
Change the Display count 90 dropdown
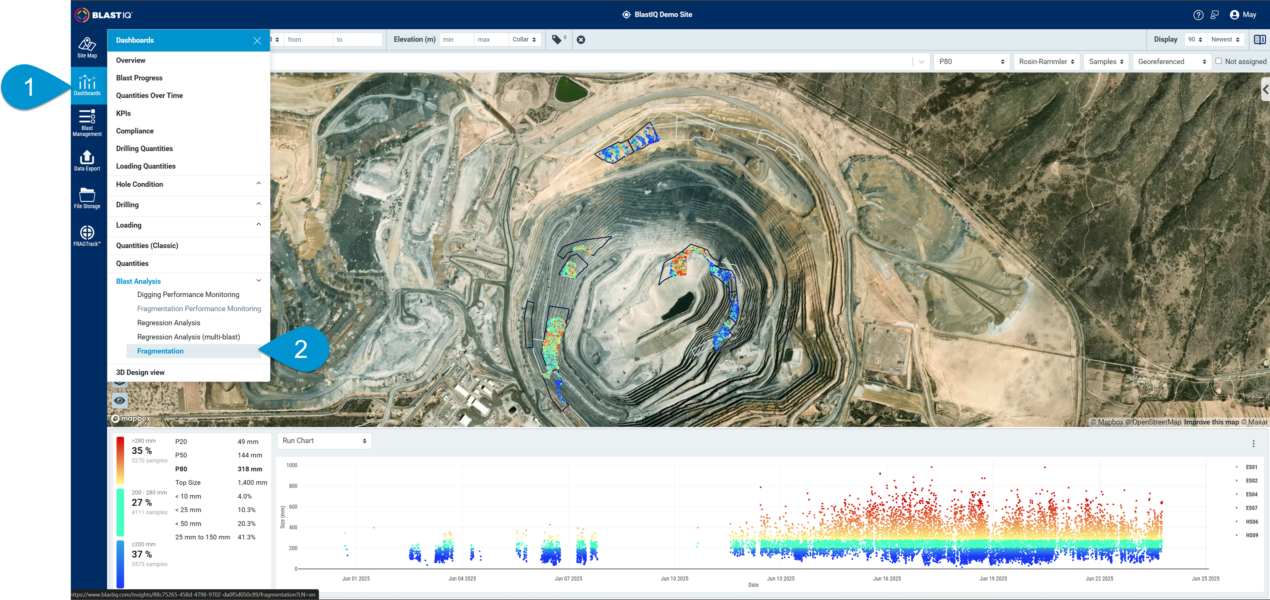point(1195,39)
